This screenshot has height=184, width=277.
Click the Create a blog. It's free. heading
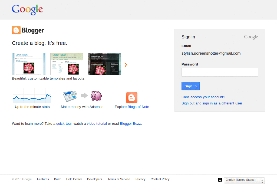[39, 43]
